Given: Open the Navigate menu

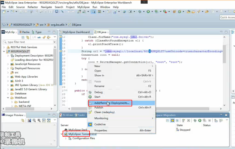Looking at the screenshot, I should (46, 7).
